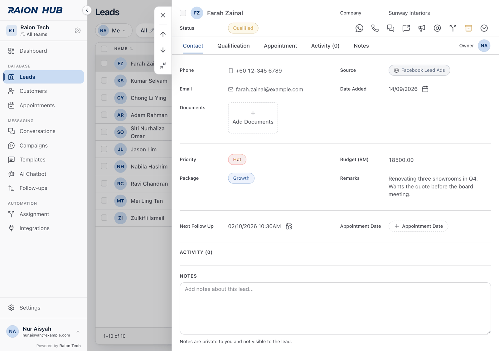Click the @ mention email icon
The image size is (499, 351).
pos(437,28)
